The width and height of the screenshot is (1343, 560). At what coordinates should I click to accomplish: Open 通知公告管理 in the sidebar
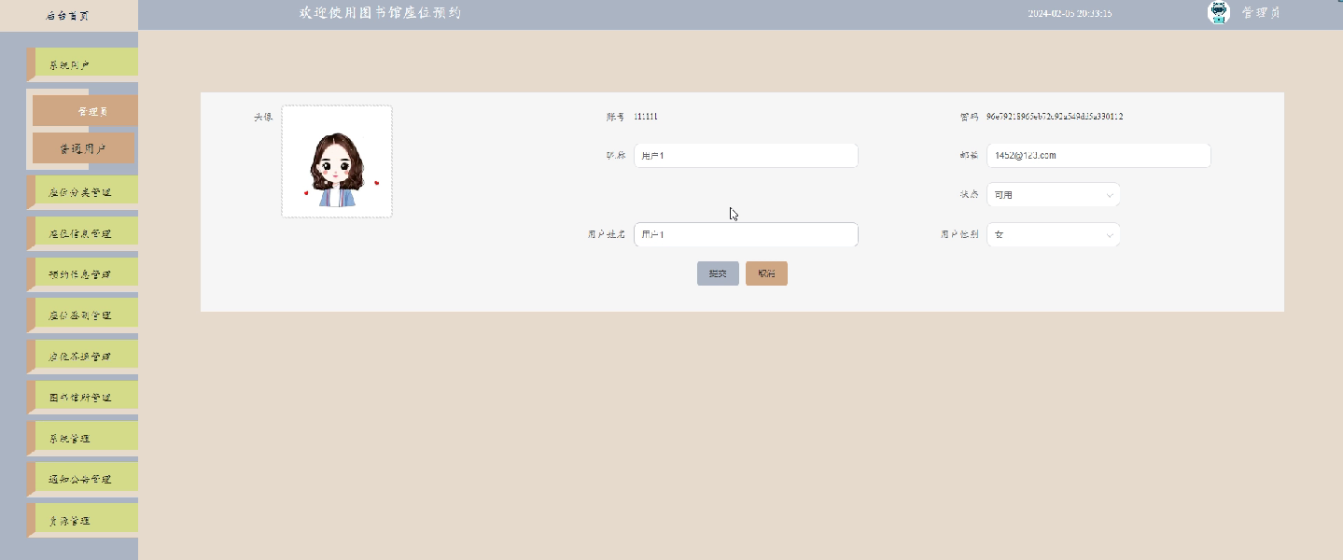pos(82,479)
